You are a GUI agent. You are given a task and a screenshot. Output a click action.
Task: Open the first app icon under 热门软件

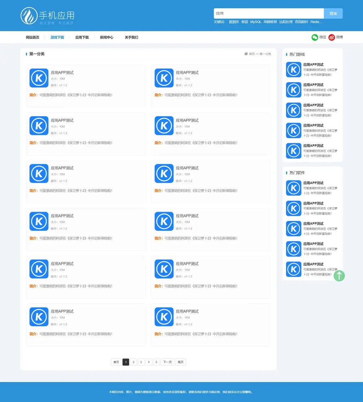point(294,188)
